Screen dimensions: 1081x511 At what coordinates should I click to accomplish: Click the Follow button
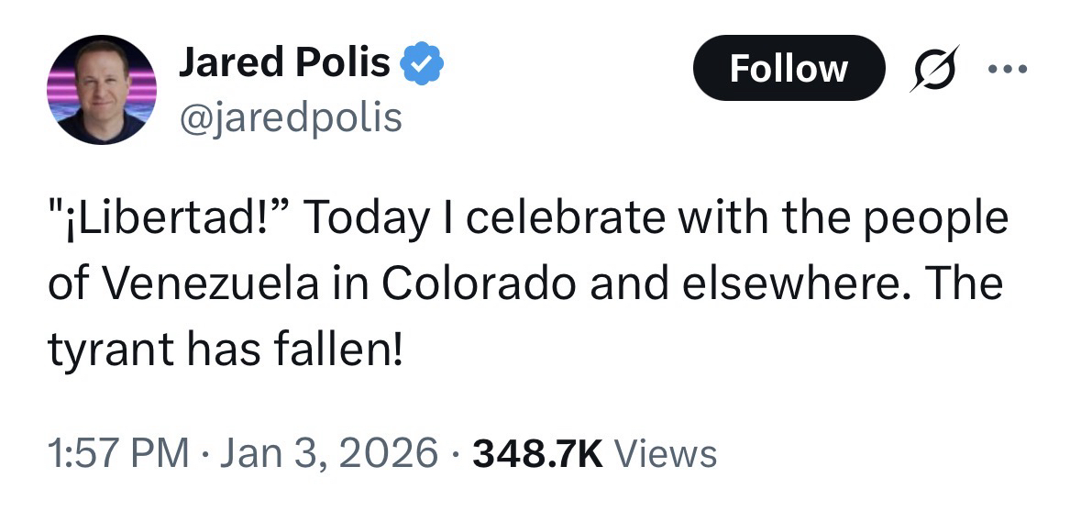pyautogui.click(x=789, y=69)
